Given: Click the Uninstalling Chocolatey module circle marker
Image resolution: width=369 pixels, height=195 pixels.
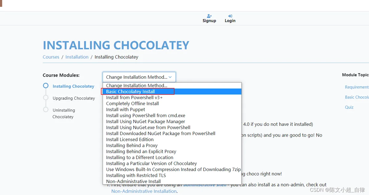Looking at the screenshot, I should click(46, 109).
